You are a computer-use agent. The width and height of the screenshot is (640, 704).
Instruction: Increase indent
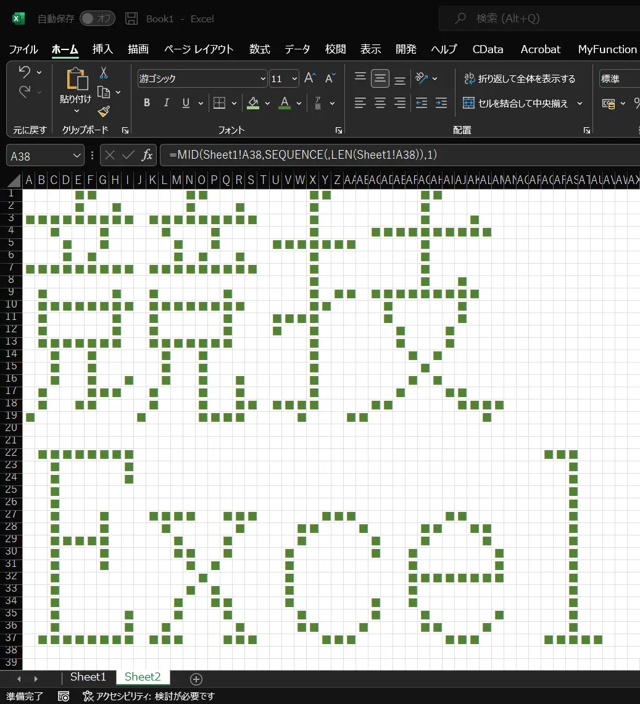pos(441,103)
